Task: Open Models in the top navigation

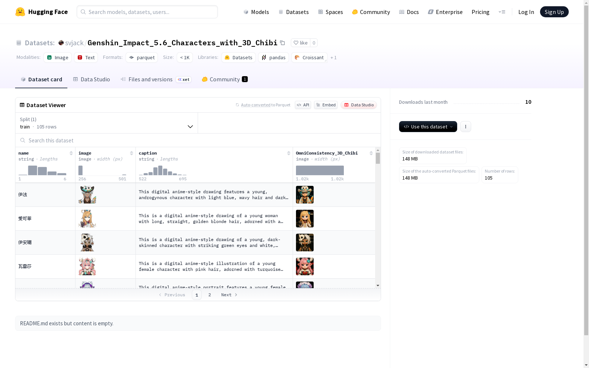Action: [256, 12]
